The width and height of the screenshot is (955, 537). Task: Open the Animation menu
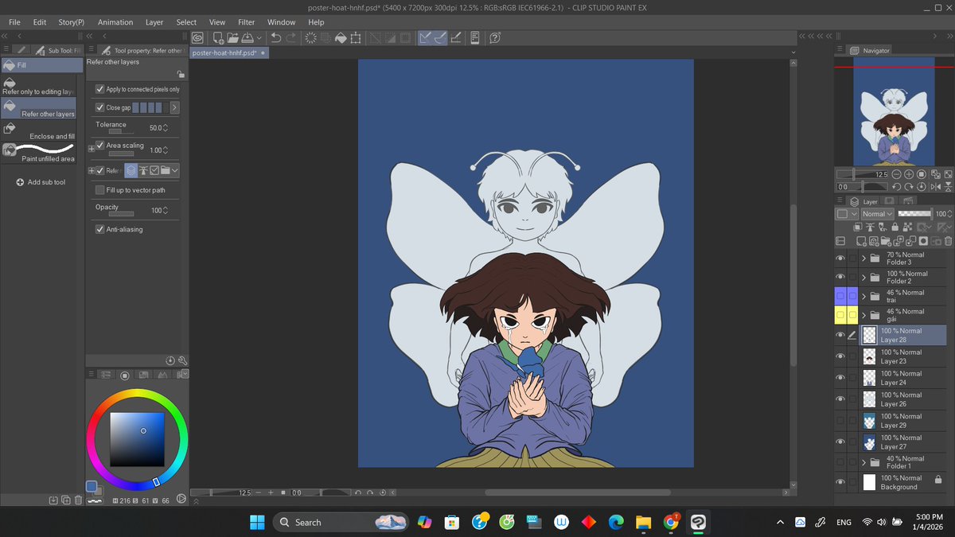click(x=115, y=22)
